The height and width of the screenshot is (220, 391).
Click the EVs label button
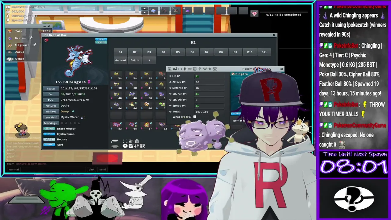click(51, 100)
